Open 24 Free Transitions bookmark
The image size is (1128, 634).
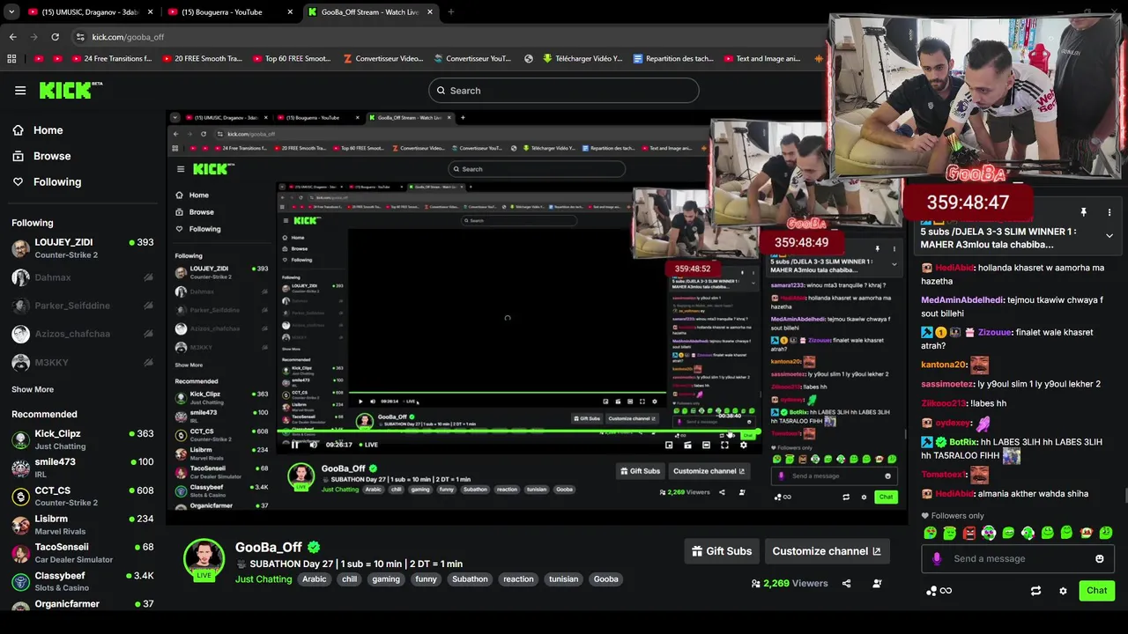[x=110, y=59]
